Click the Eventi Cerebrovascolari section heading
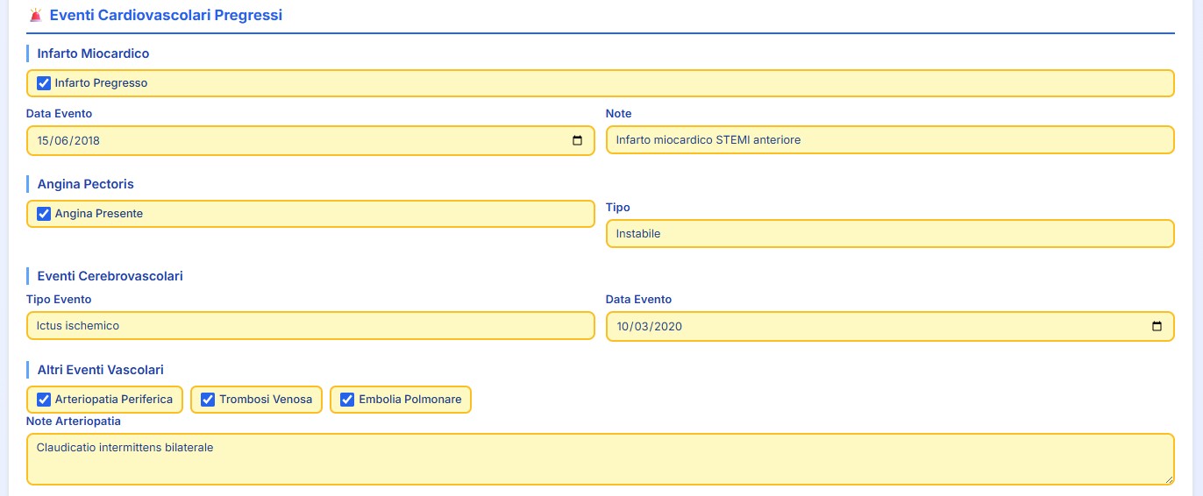This screenshot has height=496, width=1203. (x=110, y=276)
